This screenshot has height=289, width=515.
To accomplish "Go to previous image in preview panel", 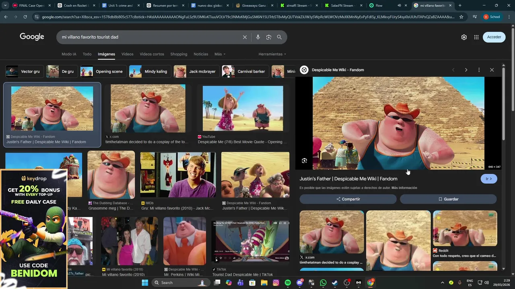I will click(x=453, y=70).
